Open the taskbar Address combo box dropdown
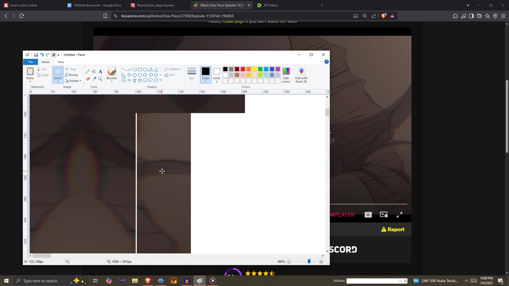This screenshot has width=509, height=286. click(x=400, y=281)
